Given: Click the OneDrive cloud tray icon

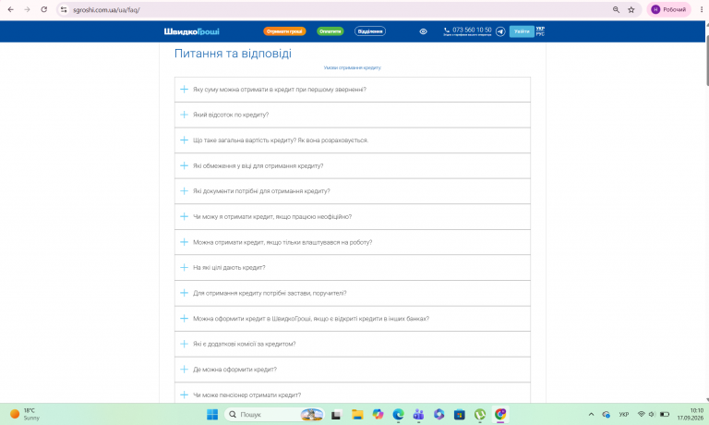Looking at the screenshot, I should point(606,414).
